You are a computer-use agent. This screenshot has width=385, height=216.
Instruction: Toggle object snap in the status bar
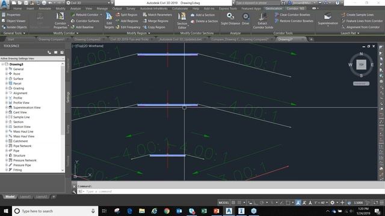pos(288,203)
